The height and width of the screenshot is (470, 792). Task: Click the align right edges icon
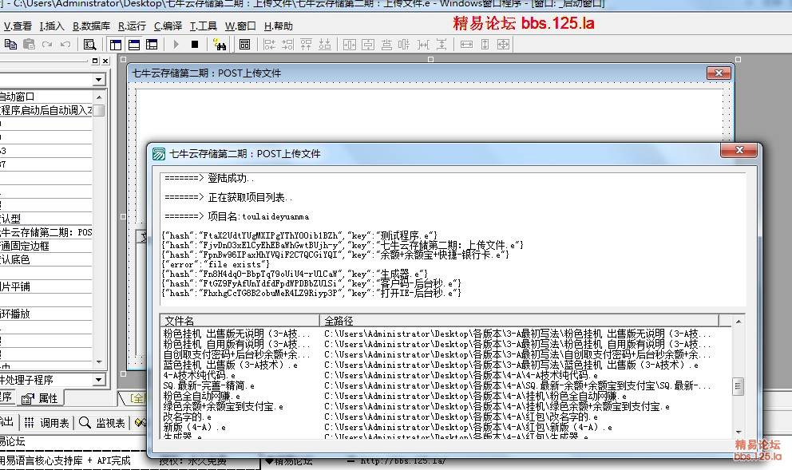click(287, 45)
